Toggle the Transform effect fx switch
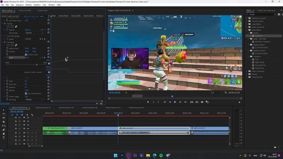This screenshot has width=283, height=159. pyautogui.click(x=5, y=42)
